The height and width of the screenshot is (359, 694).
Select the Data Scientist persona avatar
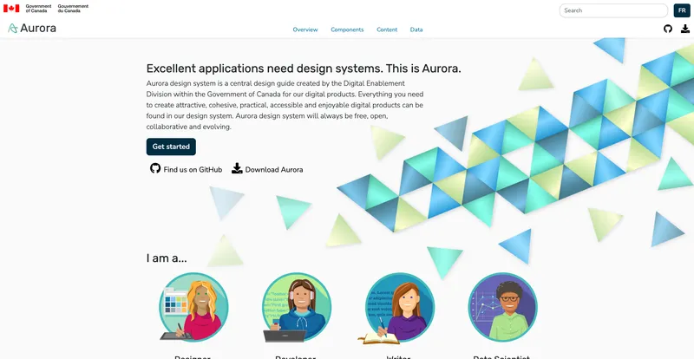(x=503, y=307)
